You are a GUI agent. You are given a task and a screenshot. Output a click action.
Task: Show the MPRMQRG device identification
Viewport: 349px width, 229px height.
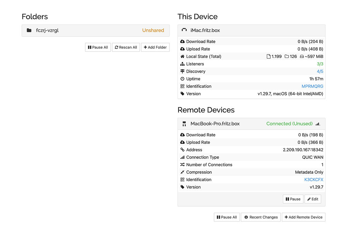312,87
